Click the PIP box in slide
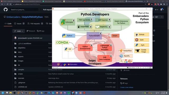 tap(68, 49)
